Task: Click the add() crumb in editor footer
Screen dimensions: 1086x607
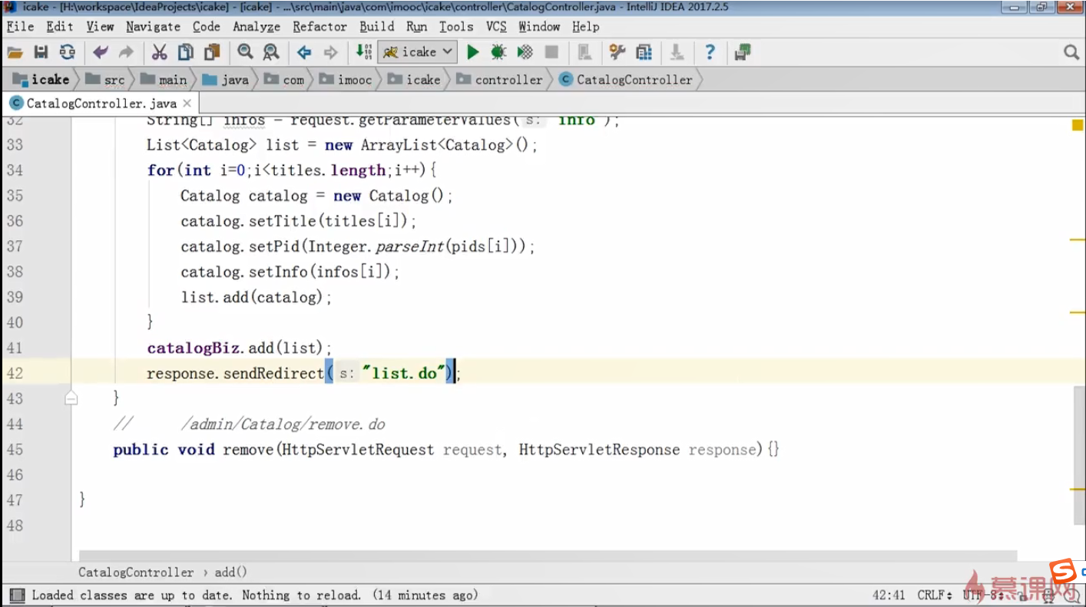Action: tap(231, 572)
